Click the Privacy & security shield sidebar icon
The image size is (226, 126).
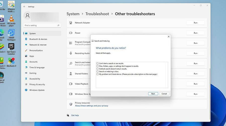pos(26,84)
